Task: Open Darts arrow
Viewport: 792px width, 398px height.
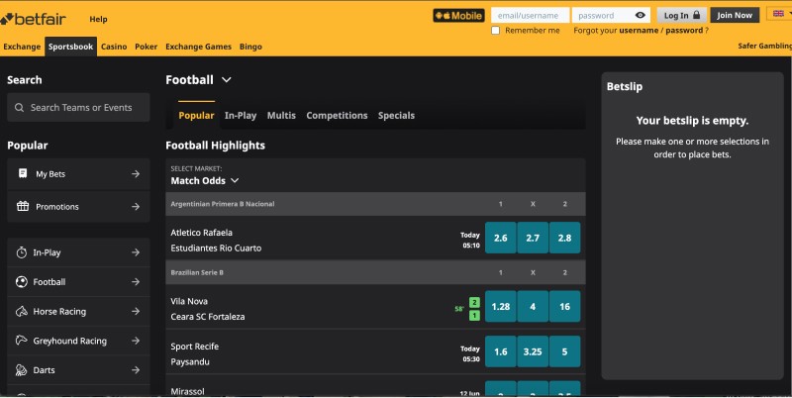Action: (x=136, y=370)
